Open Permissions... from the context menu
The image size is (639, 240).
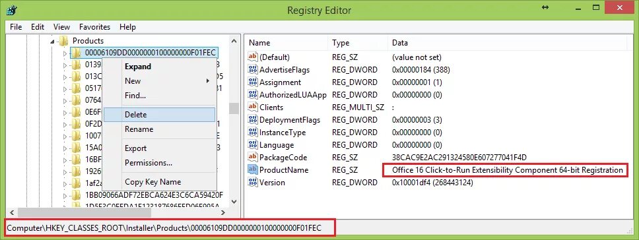pyautogui.click(x=159, y=163)
